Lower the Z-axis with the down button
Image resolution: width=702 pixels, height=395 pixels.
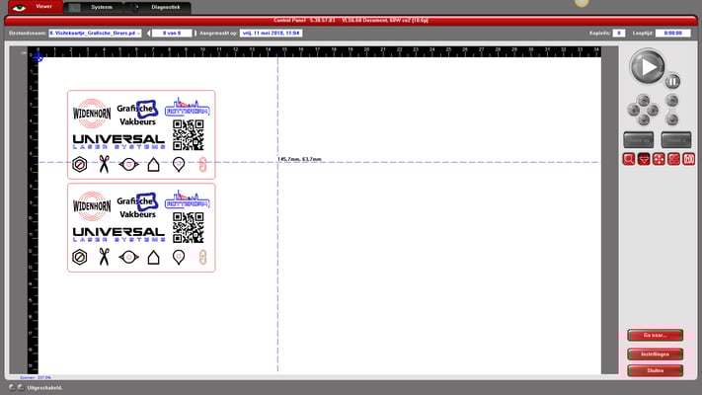(672, 118)
